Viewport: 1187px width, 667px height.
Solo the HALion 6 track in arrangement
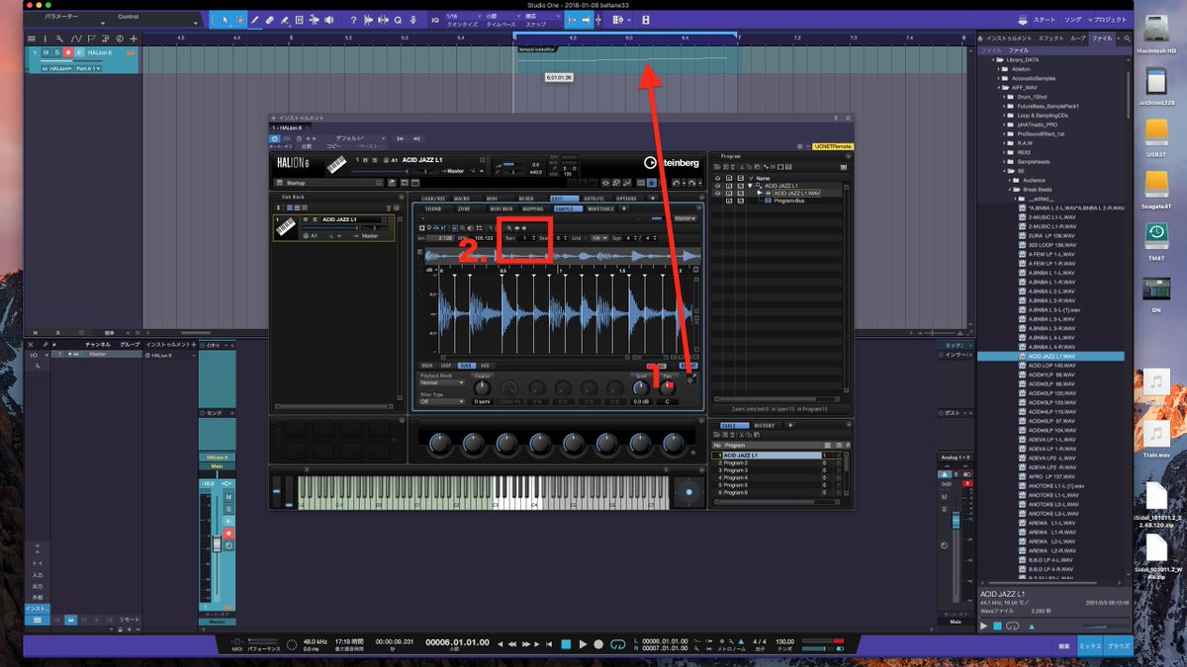[57, 52]
